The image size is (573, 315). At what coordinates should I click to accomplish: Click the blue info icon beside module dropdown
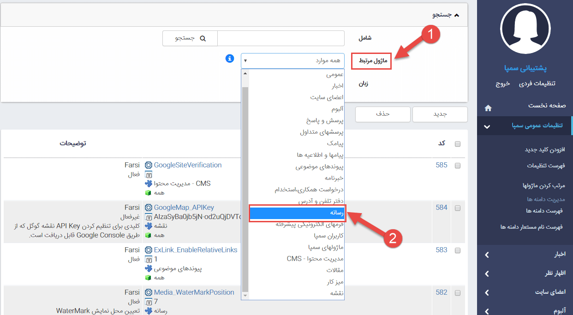coord(230,59)
